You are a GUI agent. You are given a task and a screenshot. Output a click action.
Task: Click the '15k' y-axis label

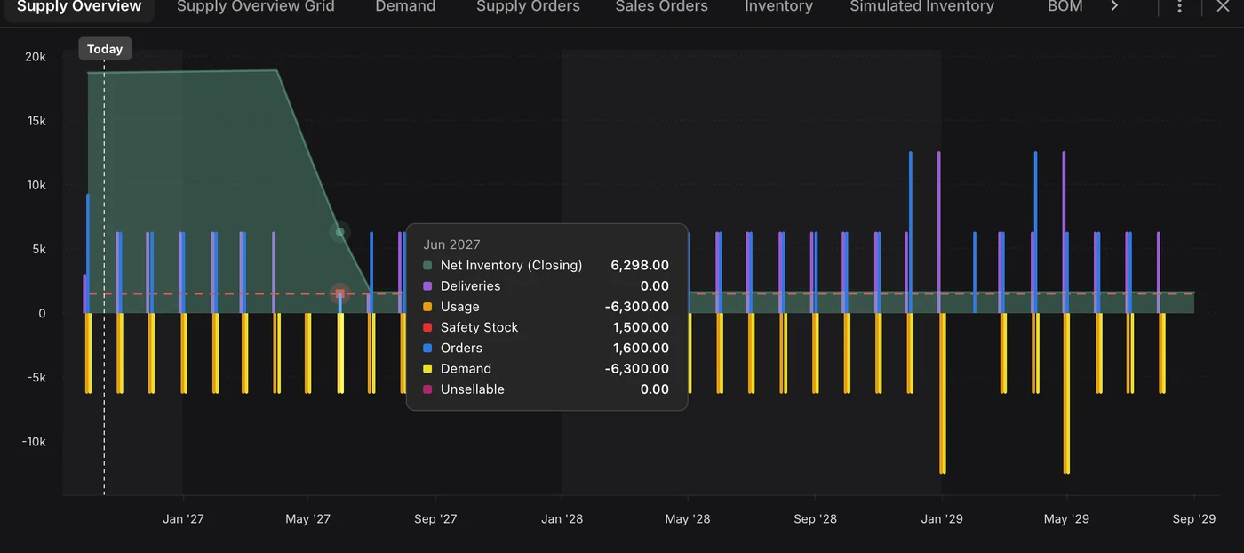coord(36,121)
